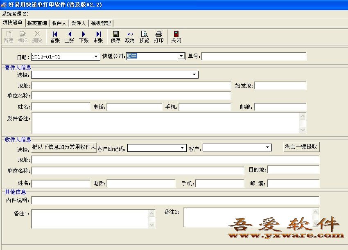Click the sender 地址 field
Image resolution: width=348 pixels, height=250 pixels.
click(131, 86)
